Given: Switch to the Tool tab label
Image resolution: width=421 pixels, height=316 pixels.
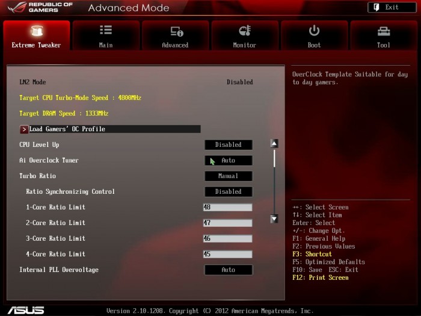Looking at the screenshot, I should (384, 45).
